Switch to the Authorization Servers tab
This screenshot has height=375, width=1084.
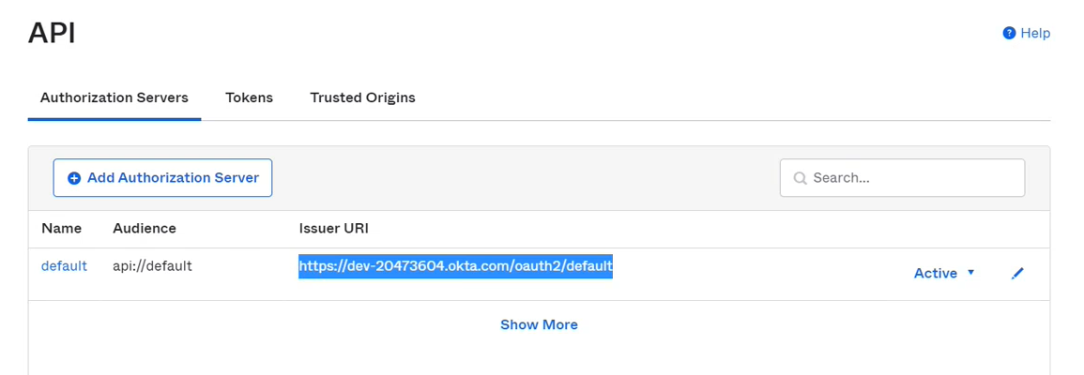click(x=114, y=97)
